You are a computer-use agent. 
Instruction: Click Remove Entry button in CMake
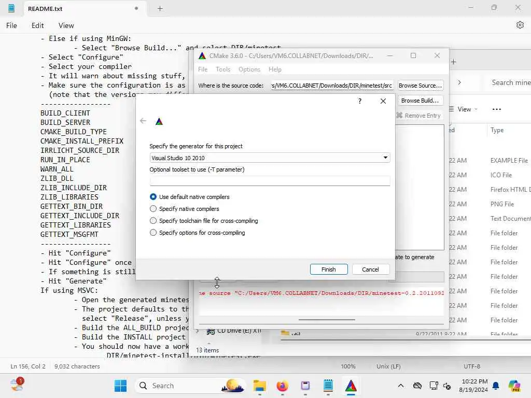tap(418, 116)
